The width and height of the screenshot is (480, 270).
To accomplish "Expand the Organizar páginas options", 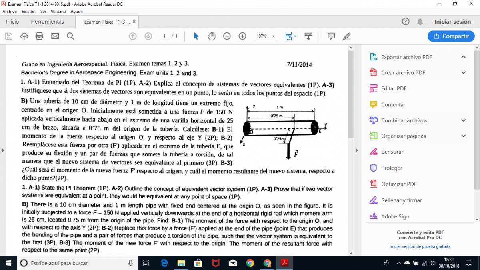I will tap(463, 136).
